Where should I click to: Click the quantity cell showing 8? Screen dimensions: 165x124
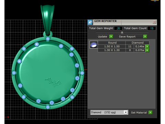(x=130, y=50)
